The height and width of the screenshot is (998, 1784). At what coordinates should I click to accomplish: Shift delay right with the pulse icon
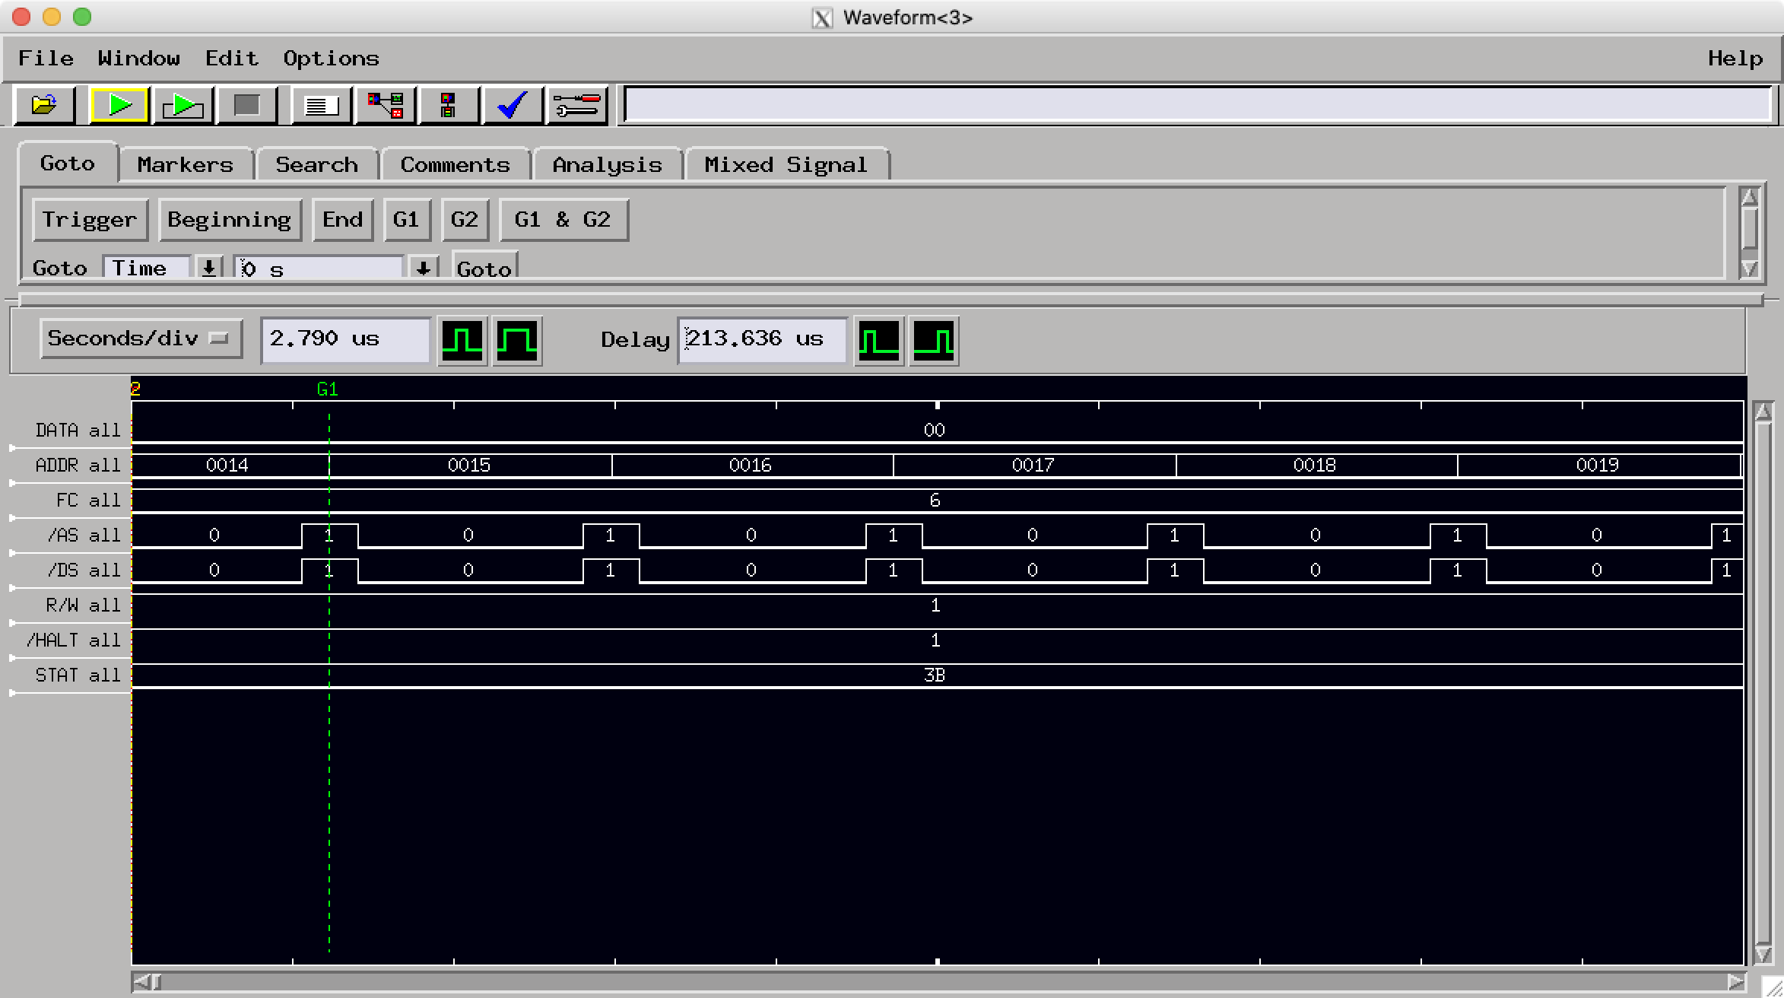(x=933, y=340)
